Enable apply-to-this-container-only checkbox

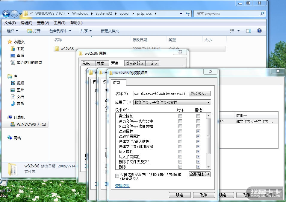point(117,176)
